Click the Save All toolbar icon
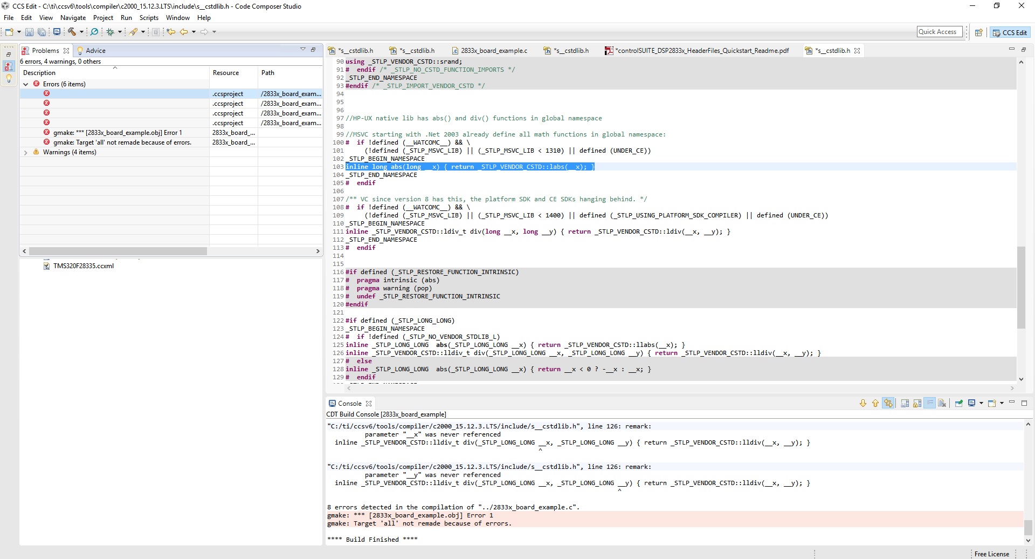 [42, 32]
